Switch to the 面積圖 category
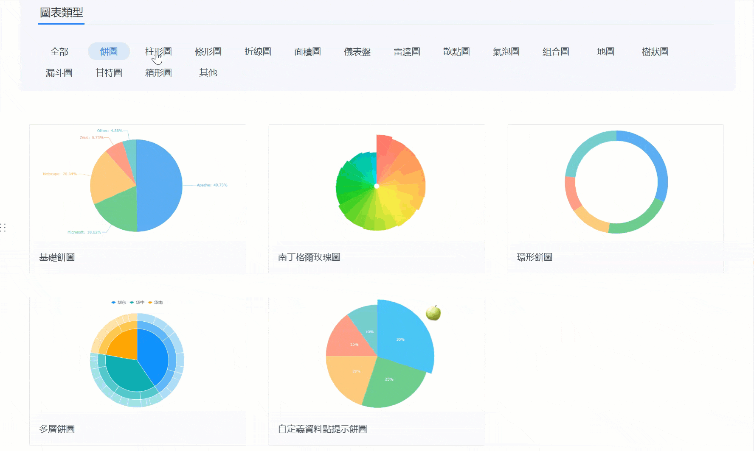Viewport: 754px width, 451px height. click(307, 51)
